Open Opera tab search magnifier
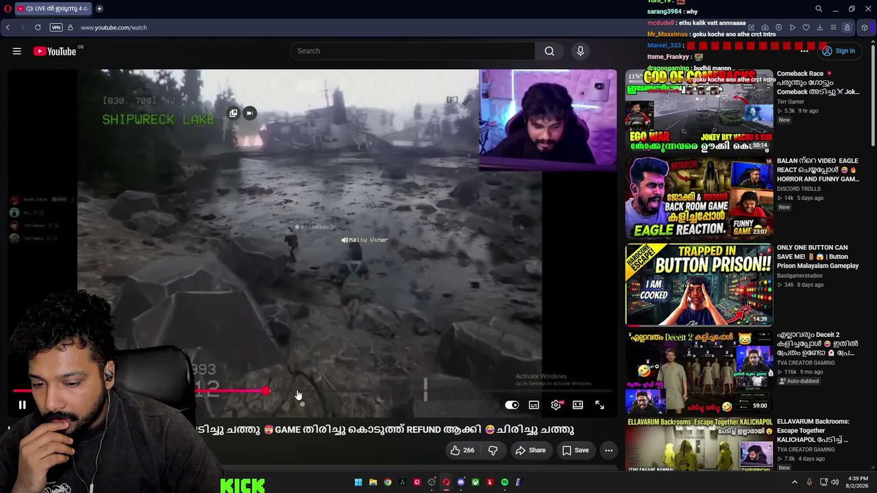The image size is (877, 493). [x=819, y=9]
